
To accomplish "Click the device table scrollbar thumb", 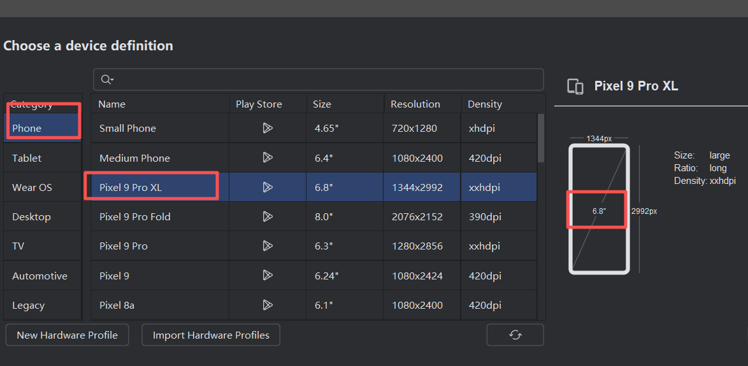I will (x=541, y=137).
